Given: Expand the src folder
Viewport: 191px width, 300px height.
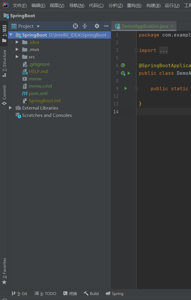Looking at the screenshot, I should [x=17, y=57].
